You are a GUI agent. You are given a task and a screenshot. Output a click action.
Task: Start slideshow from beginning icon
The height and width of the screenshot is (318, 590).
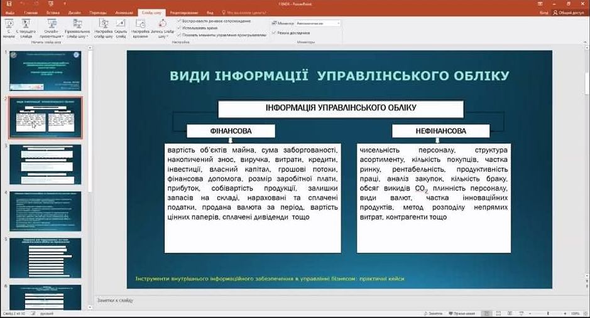pos(9,26)
